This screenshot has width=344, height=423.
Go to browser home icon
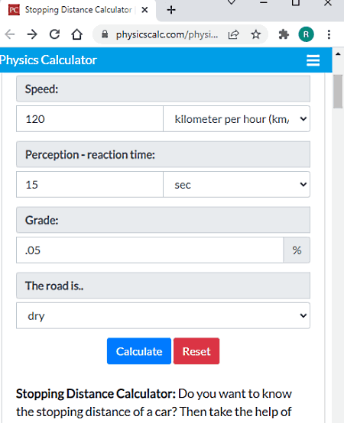pos(77,34)
